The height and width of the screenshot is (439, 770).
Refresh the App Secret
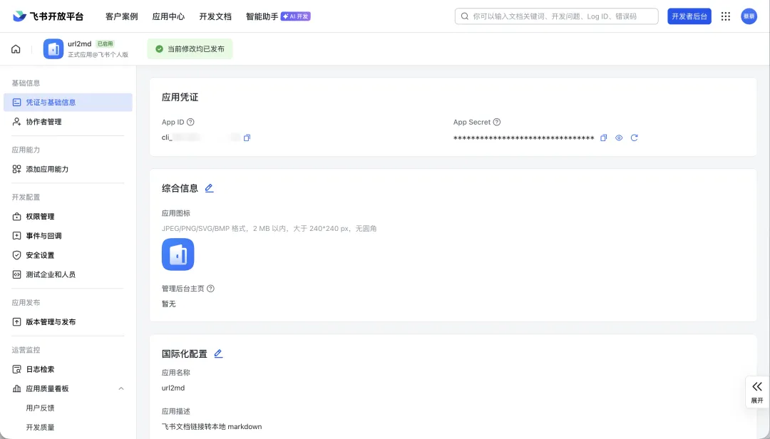click(634, 138)
